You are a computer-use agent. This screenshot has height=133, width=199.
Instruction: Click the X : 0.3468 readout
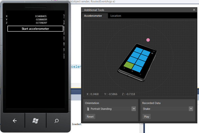click(93, 94)
